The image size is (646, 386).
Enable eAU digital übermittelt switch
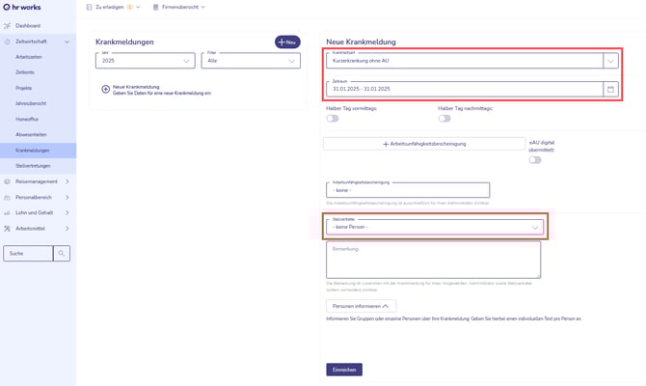[x=535, y=160]
